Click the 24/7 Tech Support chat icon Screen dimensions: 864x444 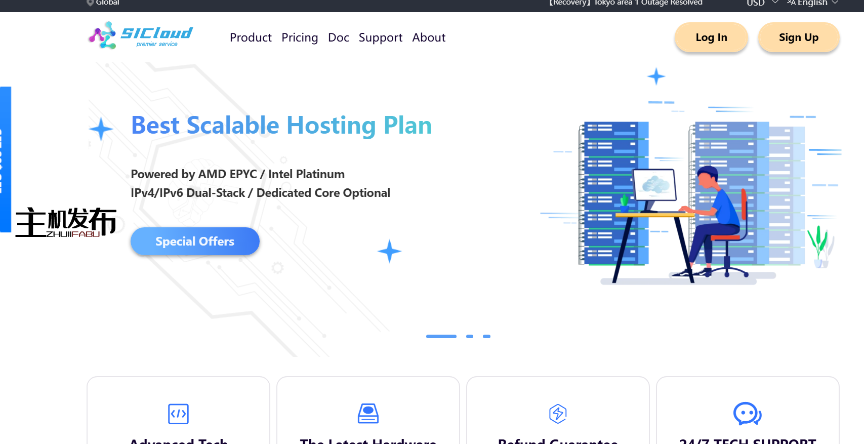tap(747, 414)
